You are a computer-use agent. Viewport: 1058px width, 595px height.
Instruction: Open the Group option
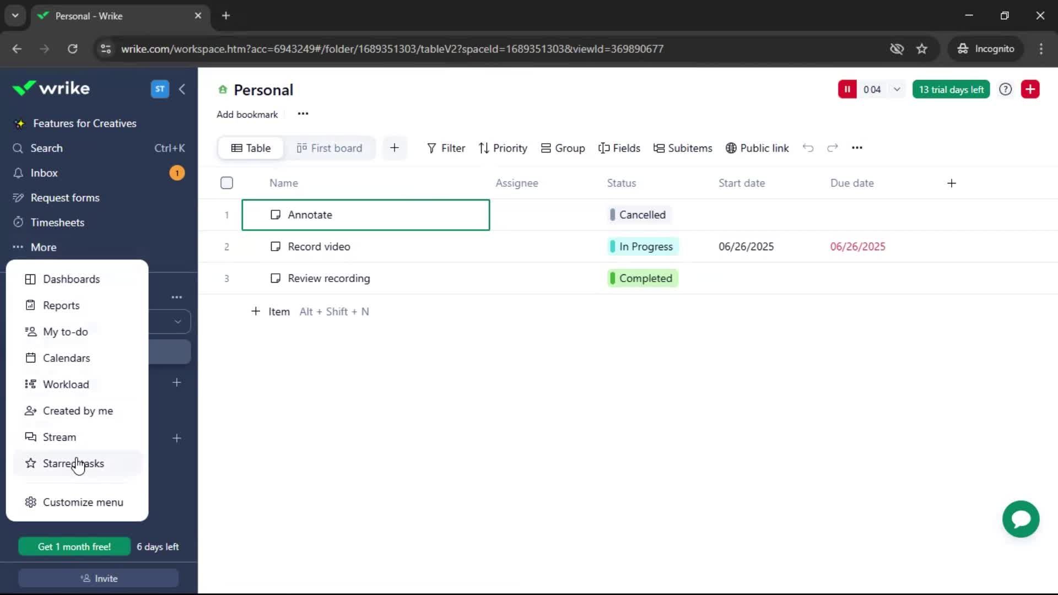(563, 148)
